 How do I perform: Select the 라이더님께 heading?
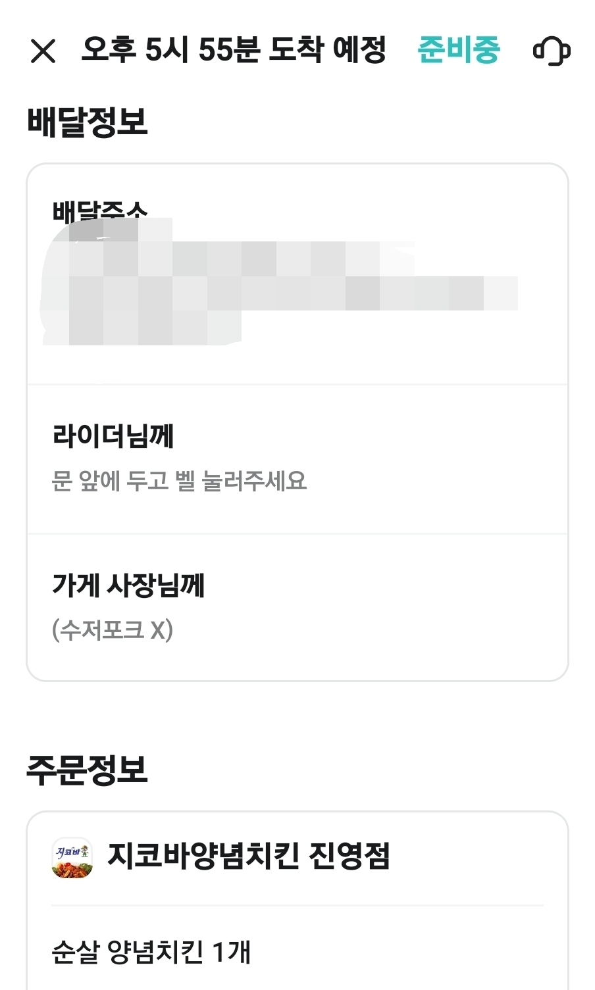[113, 435]
